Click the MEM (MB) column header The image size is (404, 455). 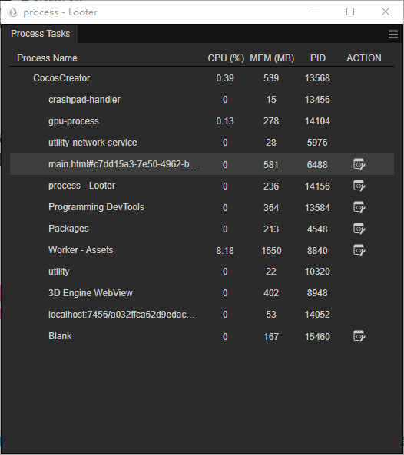[x=272, y=58]
